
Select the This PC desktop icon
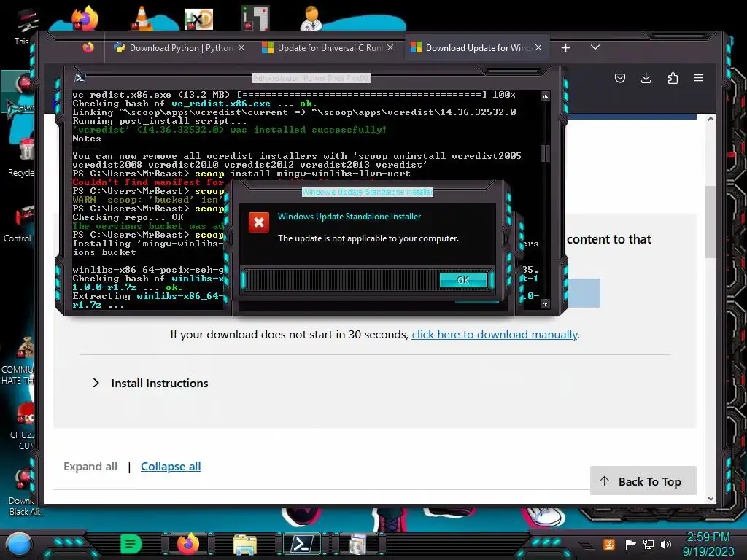click(25, 26)
